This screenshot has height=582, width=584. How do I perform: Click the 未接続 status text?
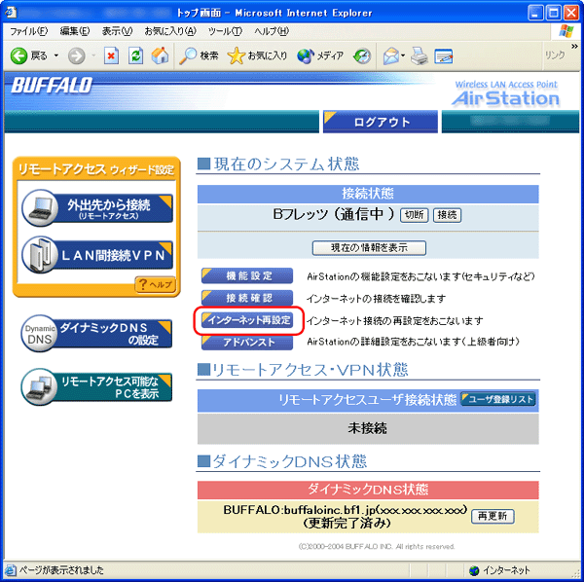[x=367, y=428]
